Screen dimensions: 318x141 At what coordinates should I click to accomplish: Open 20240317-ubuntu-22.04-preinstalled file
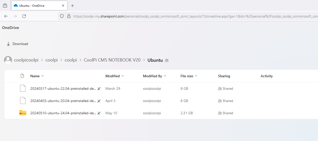click(x=63, y=88)
